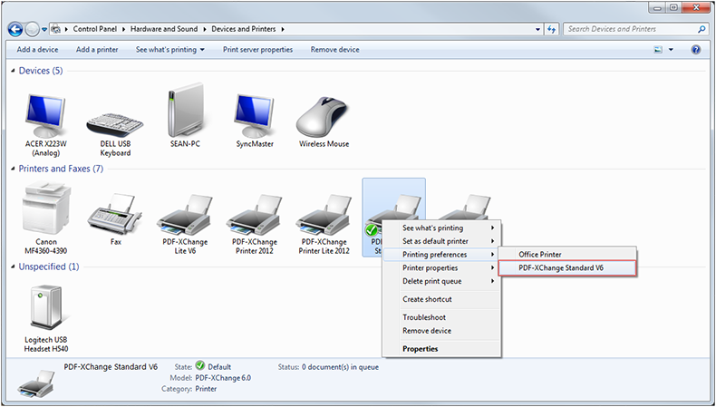The height and width of the screenshot is (407, 716).
Task: Choose Troubleshoot in context menu
Action: click(441, 317)
